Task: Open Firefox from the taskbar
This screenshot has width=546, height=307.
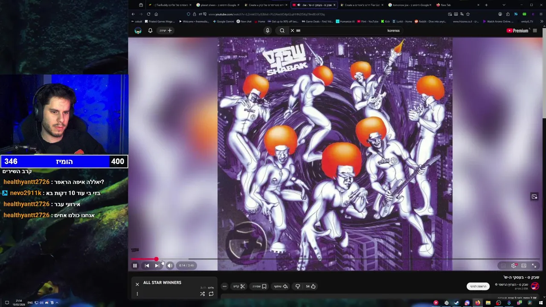Action: tap(478, 303)
